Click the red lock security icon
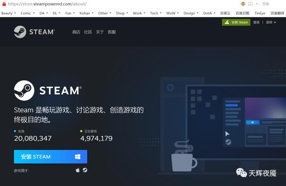 coord(4,4)
